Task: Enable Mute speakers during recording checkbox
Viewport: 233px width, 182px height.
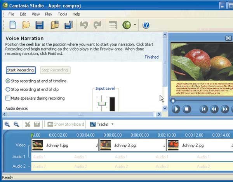Action: point(8,98)
